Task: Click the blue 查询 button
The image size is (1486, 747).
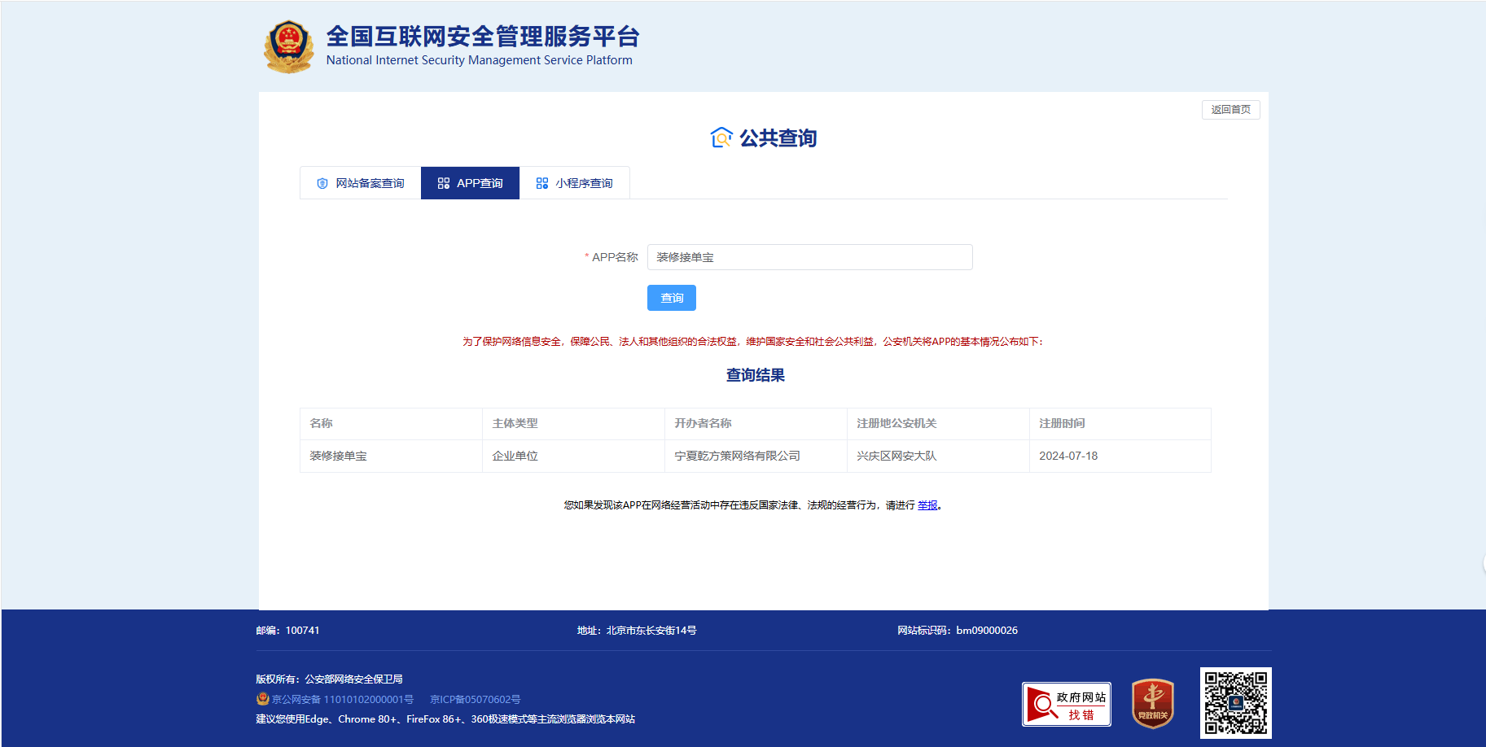Action: pos(672,298)
